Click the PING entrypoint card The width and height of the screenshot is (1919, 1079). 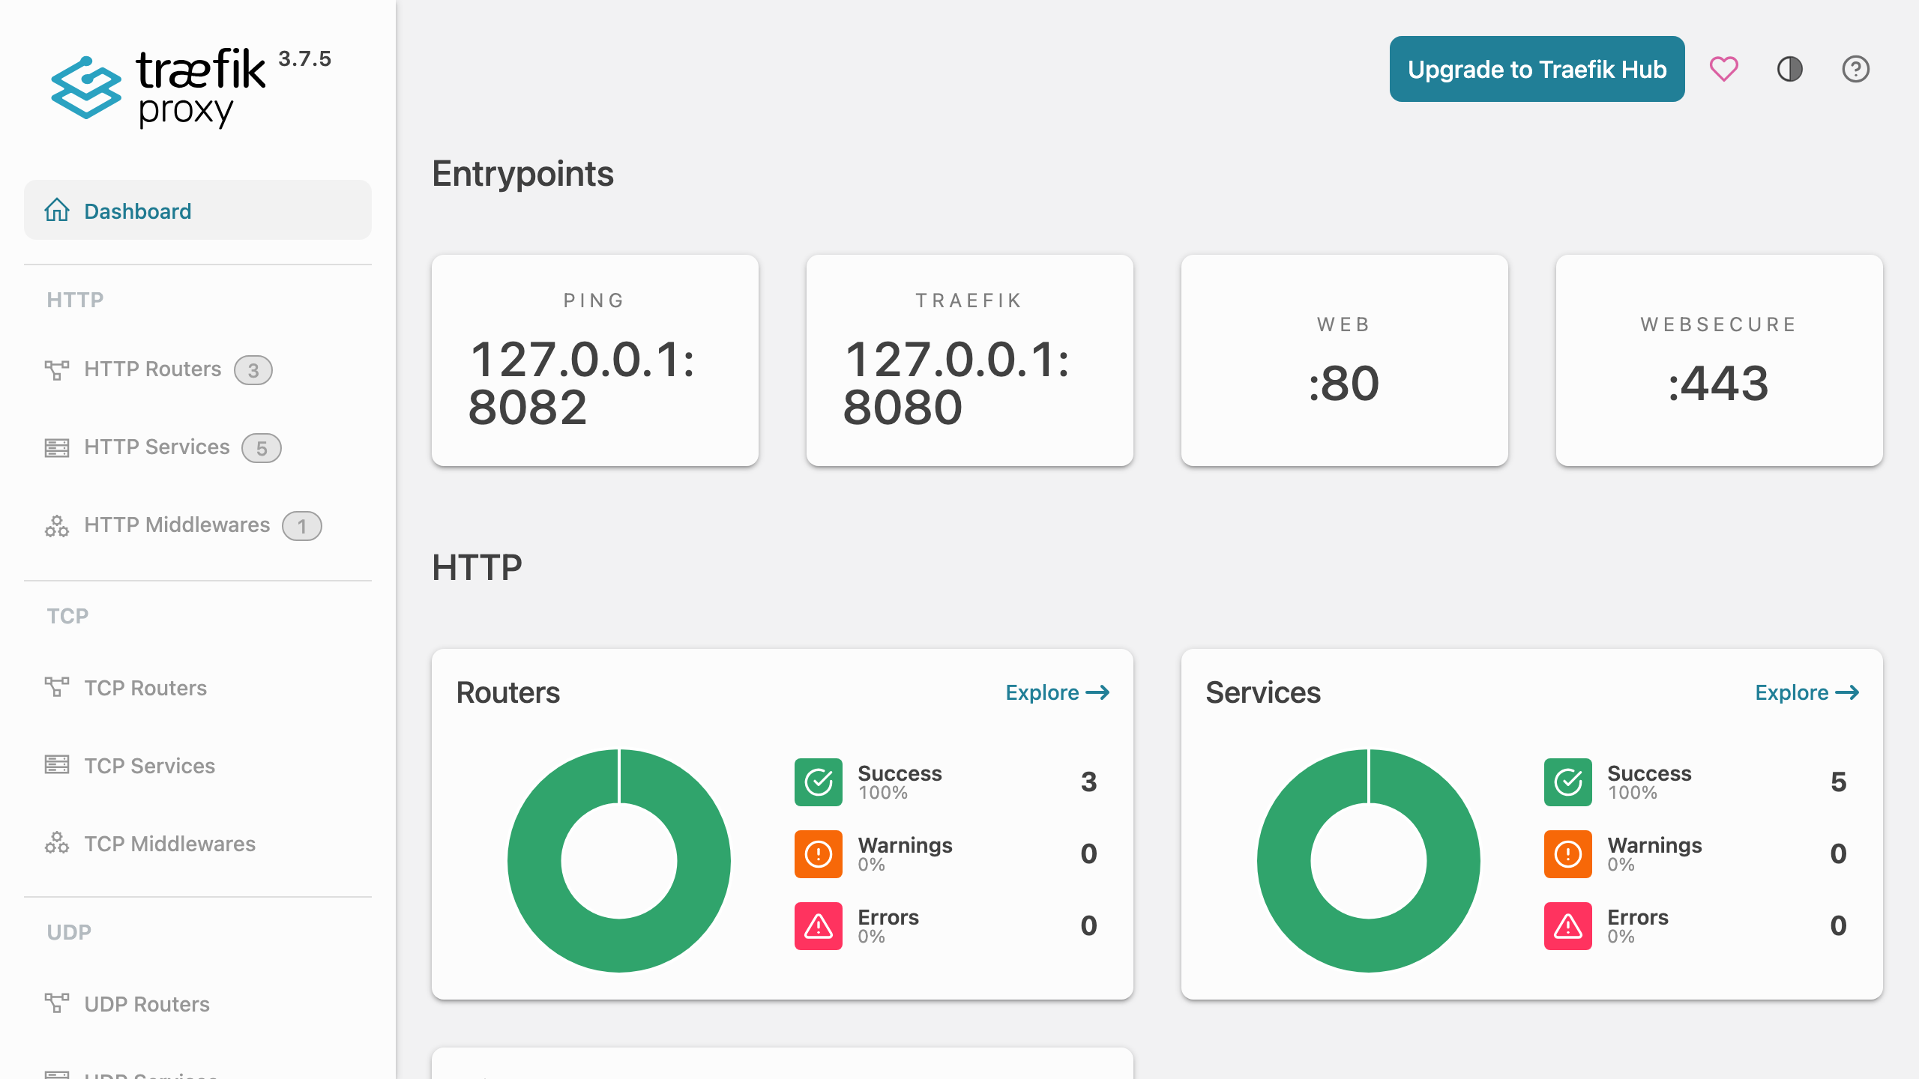(x=595, y=360)
